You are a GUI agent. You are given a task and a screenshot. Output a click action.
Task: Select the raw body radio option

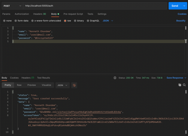65,21
